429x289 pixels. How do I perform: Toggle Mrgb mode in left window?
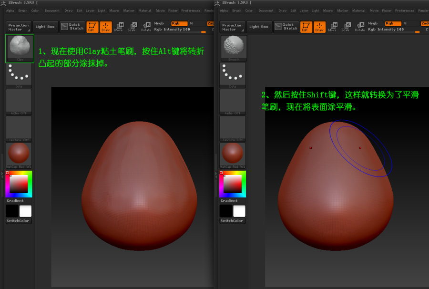click(159, 23)
